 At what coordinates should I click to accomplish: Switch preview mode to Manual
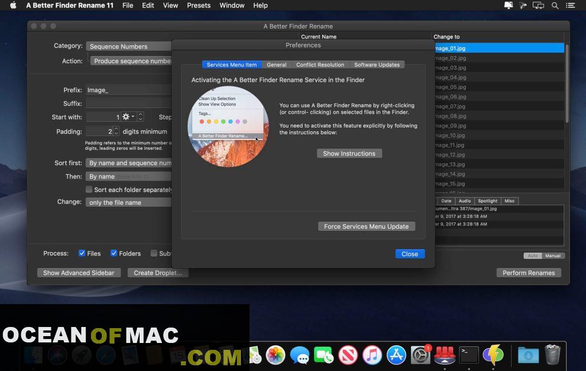pos(553,256)
